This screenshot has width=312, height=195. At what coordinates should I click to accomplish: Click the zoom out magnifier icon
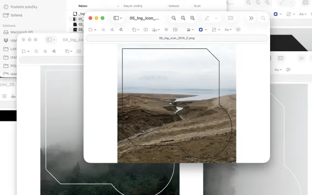tap(174, 18)
